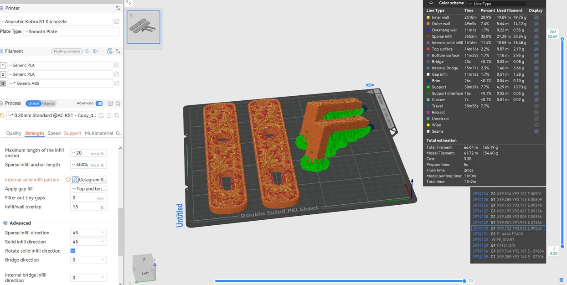The width and height of the screenshot is (567, 285).
Task: Click the Infill/wall overlap input field
Action: 88,207
